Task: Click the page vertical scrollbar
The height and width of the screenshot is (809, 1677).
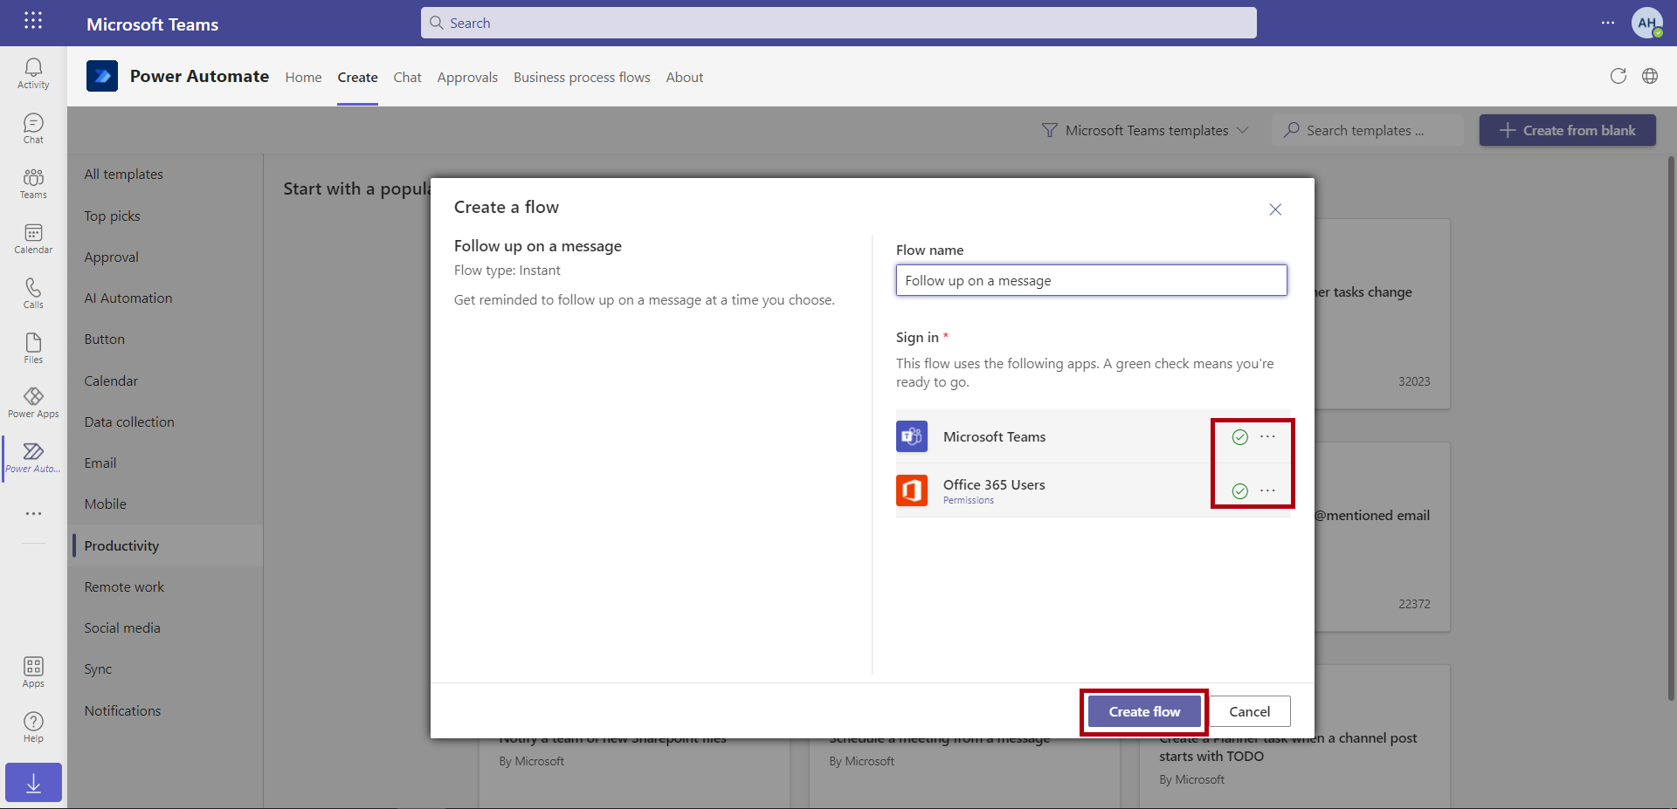Action: 1672,428
